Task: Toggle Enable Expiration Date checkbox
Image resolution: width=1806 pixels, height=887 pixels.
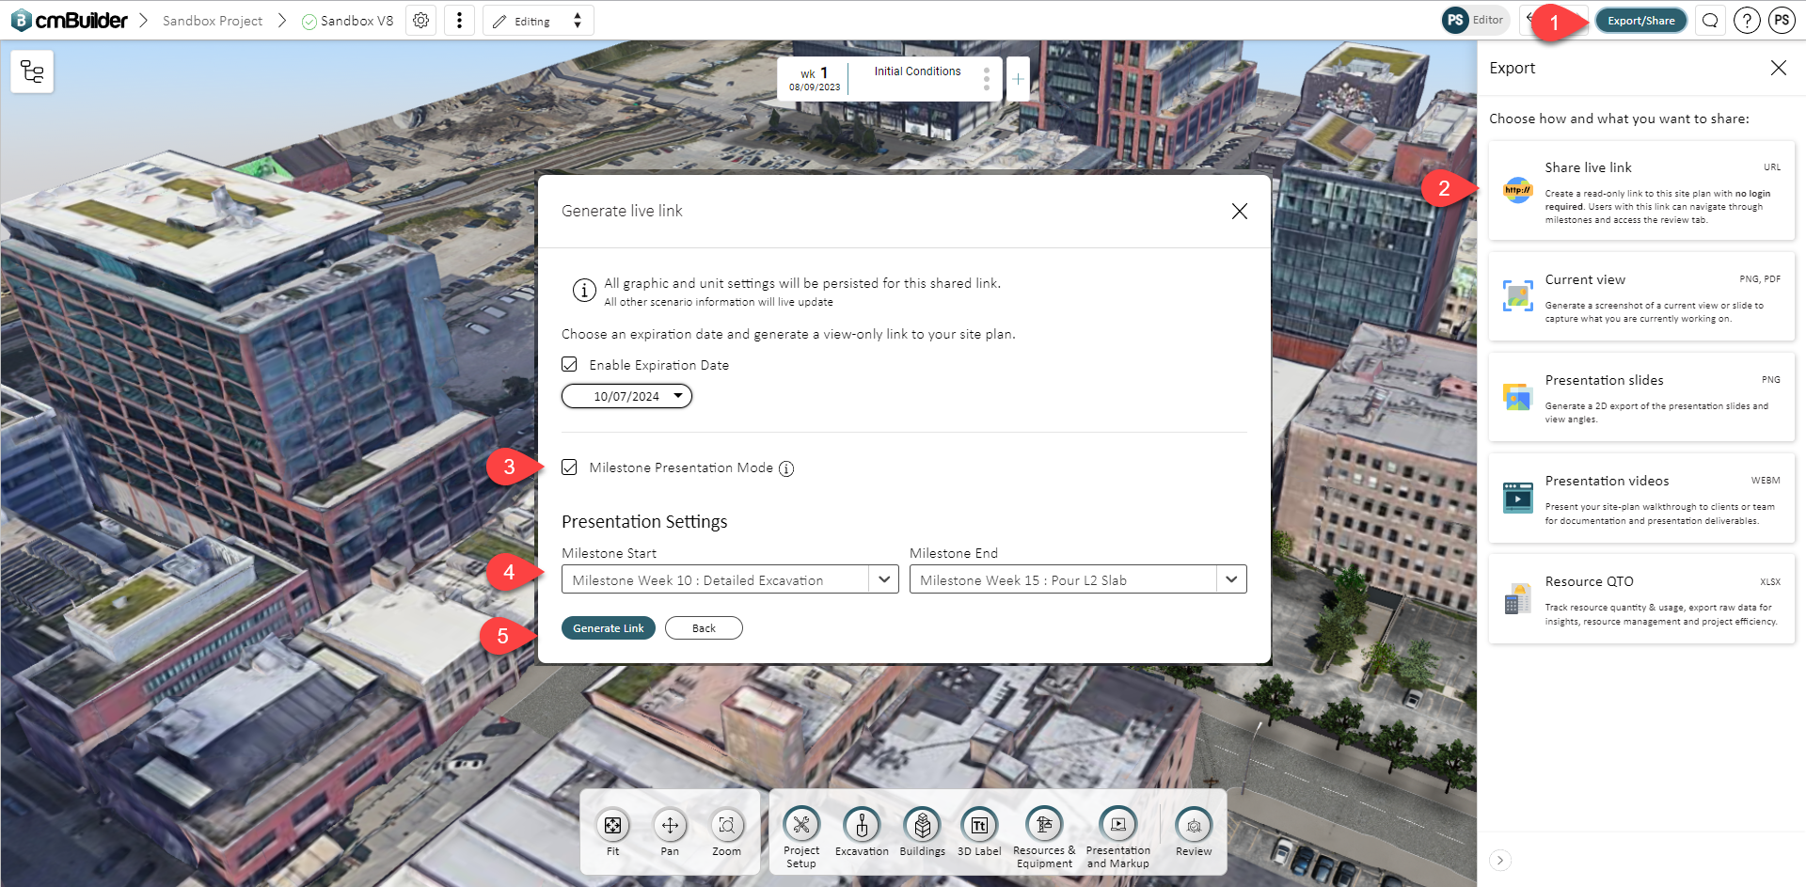Action: coord(569,364)
